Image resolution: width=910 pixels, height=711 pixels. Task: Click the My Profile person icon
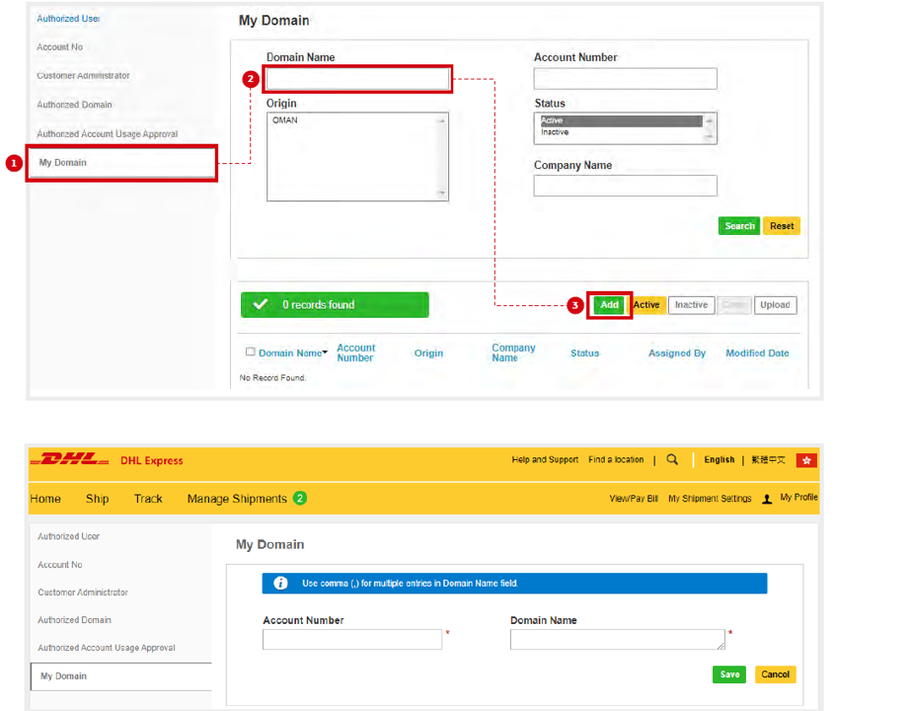coord(767,498)
